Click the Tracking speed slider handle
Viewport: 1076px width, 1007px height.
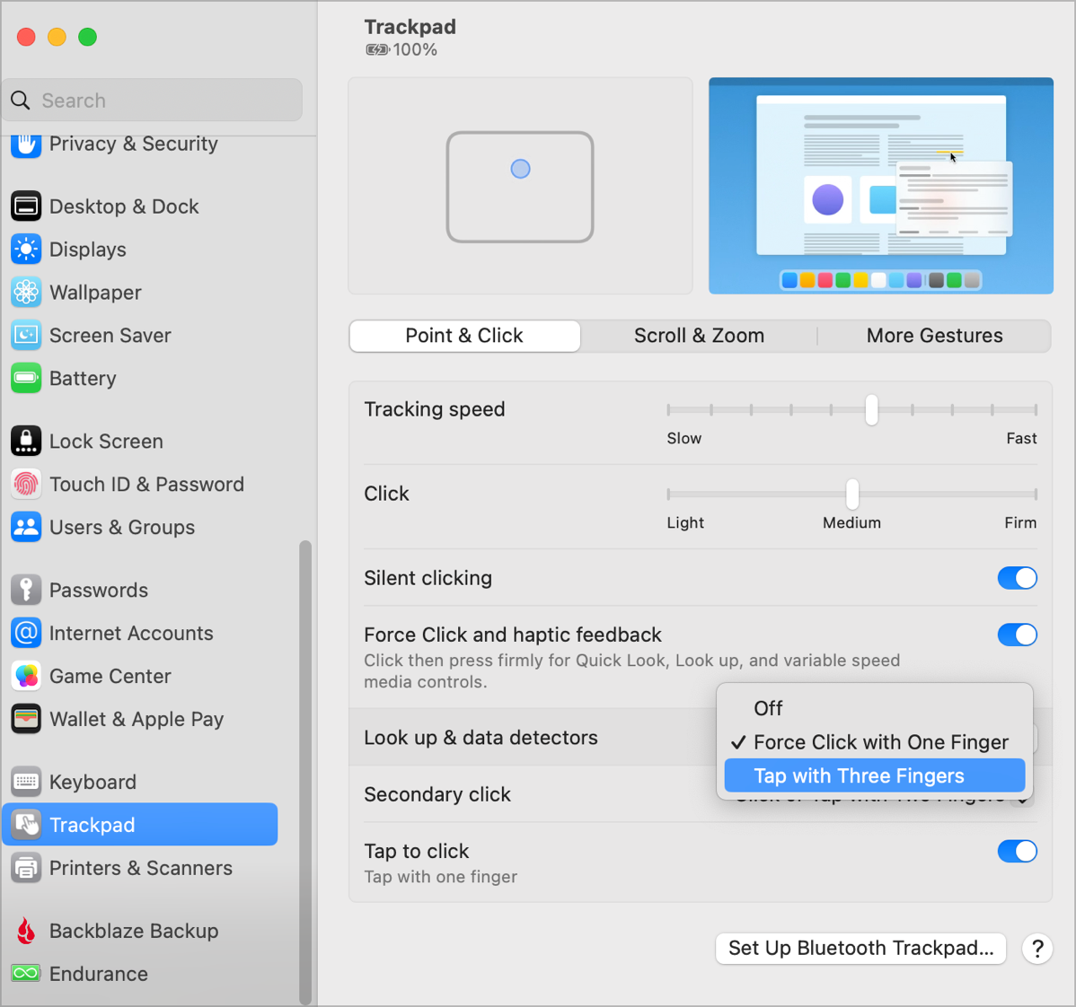(871, 410)
